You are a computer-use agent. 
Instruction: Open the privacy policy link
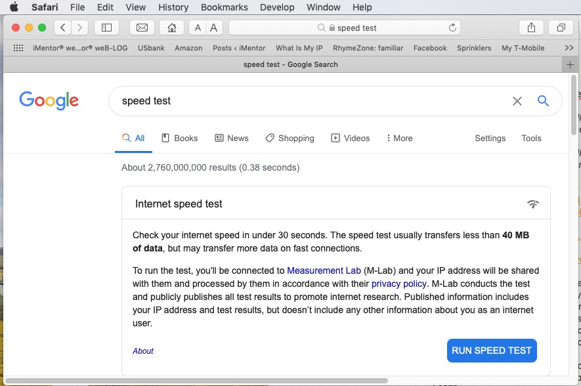click(398, 284)
